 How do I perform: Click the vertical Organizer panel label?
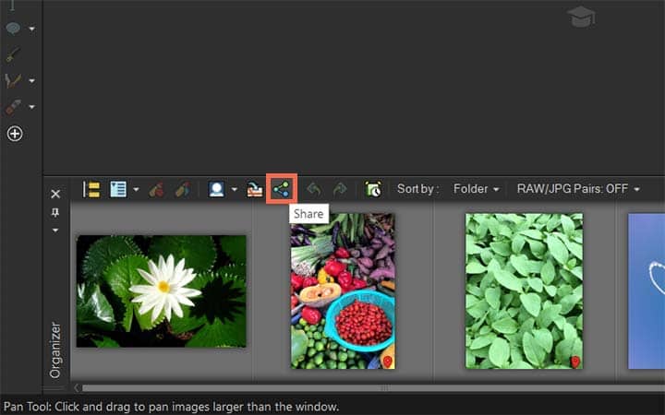pyautogui.click(x=55, y=350)
